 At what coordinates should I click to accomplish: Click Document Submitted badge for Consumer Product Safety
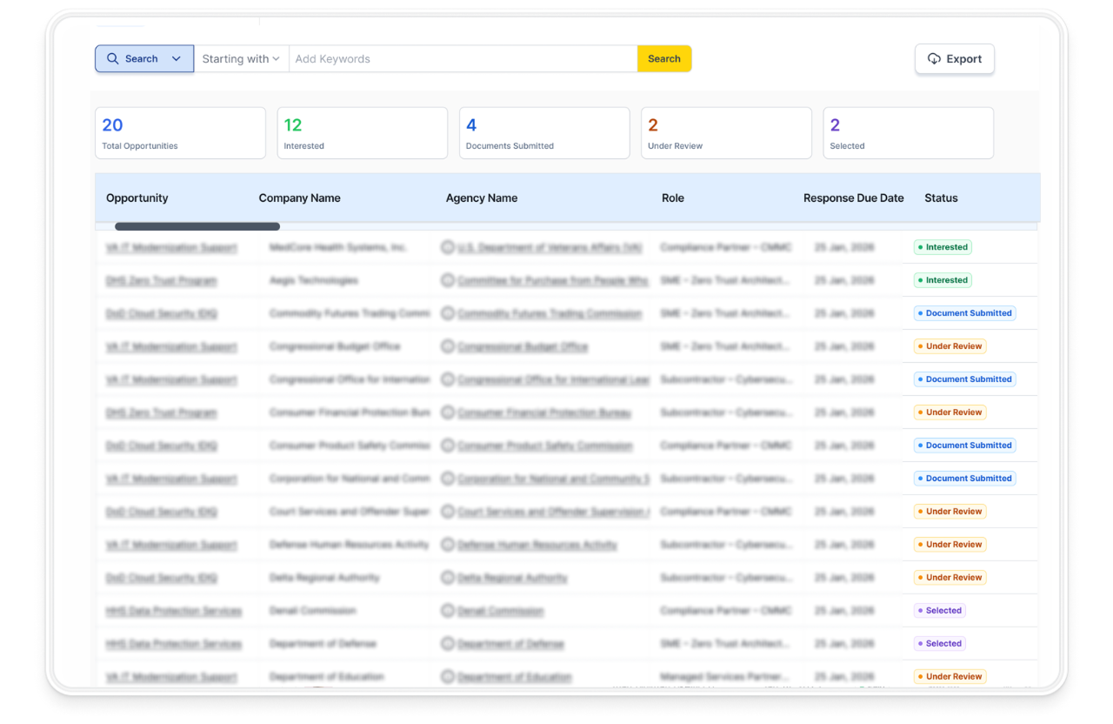[965, 446]
